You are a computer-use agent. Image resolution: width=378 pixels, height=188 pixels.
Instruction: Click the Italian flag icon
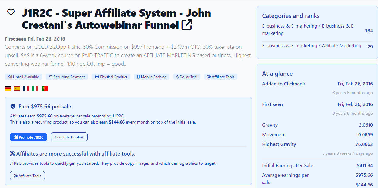pyautogui.click(x=35, y=88)
